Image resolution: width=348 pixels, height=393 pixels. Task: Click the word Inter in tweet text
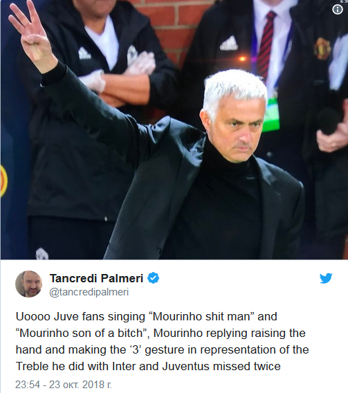124,366
